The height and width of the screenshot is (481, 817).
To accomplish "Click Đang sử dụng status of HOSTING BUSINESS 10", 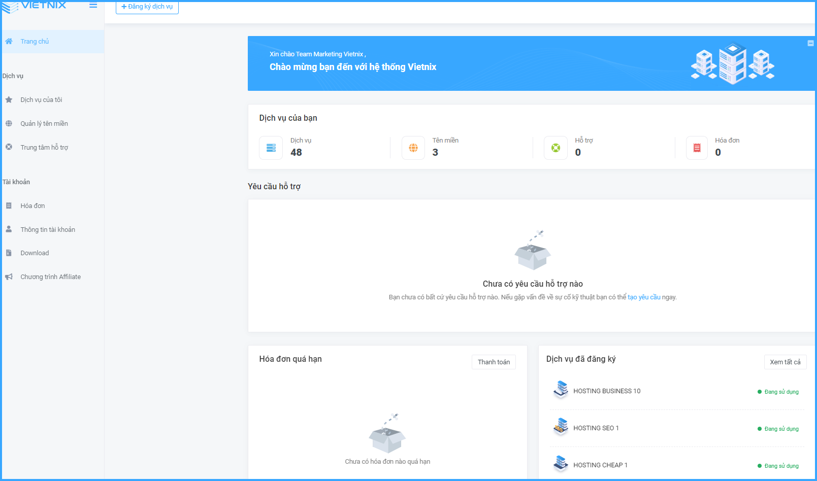I will click(778, 392).
